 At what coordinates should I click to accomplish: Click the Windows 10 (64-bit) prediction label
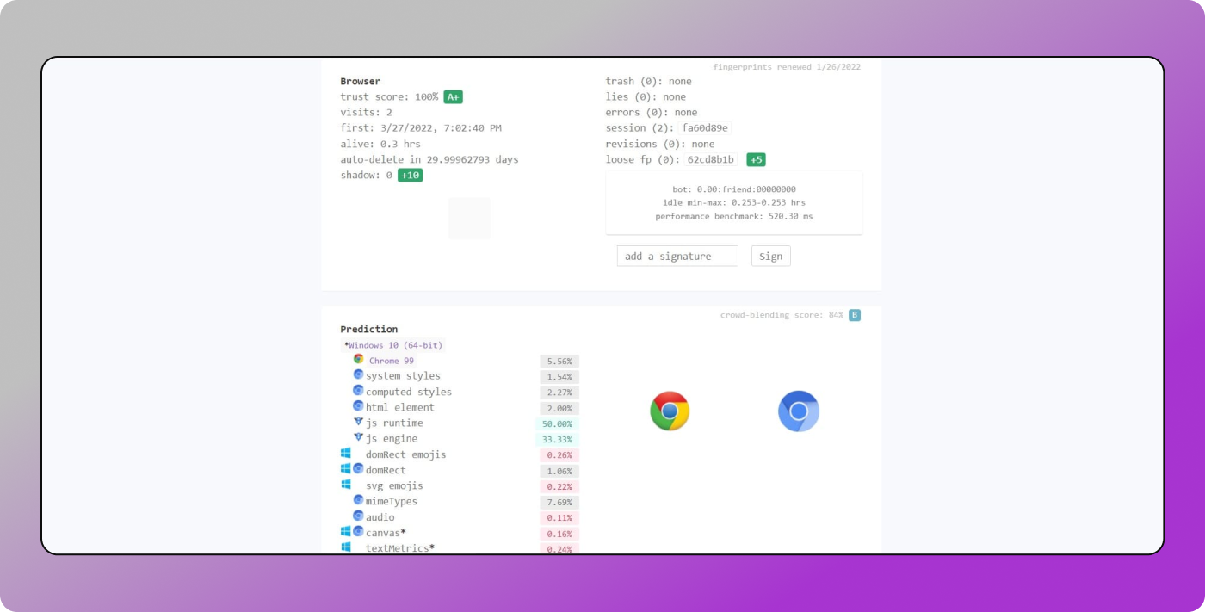[393, 345]
